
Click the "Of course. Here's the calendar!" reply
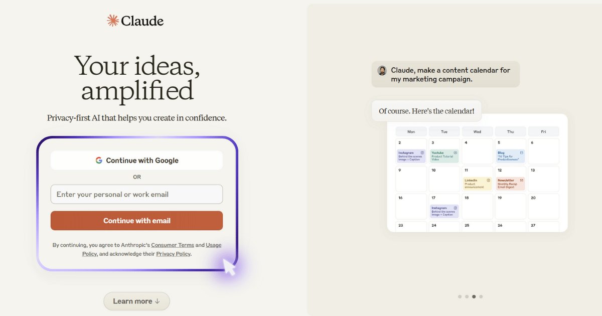pyautogui.click(x=426, y=111)
